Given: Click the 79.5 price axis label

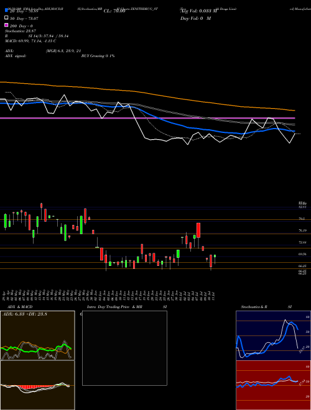Looking at the screenshot, I should click(302, 219).
